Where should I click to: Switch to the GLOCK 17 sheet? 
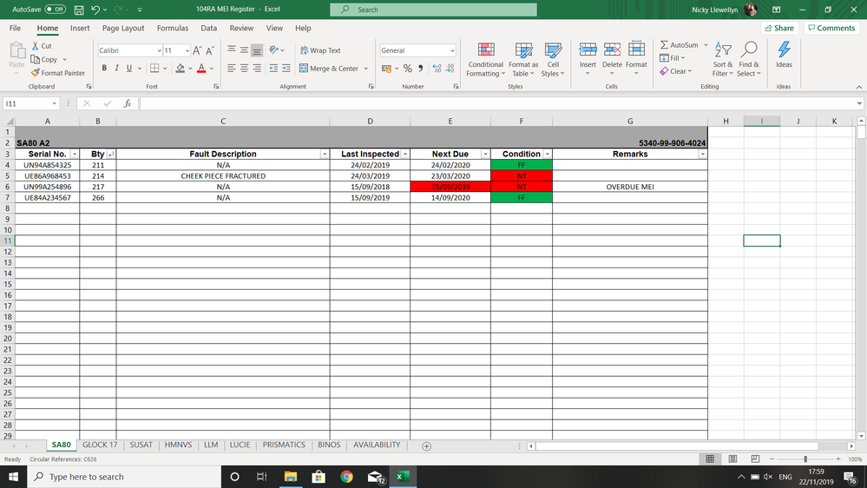100,445
